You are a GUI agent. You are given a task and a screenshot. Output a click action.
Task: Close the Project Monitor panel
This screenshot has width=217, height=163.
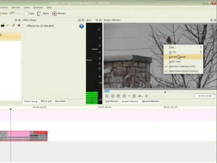click(x=215, y=20)
